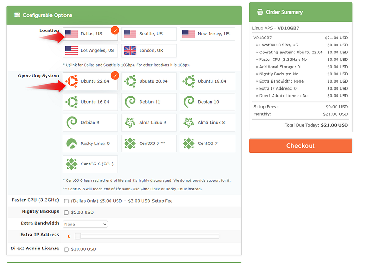Image resolution: width=376 pixels, height=263 pixels.
Task: Choose the Seattle, US location label
Action: coord(151,34)
